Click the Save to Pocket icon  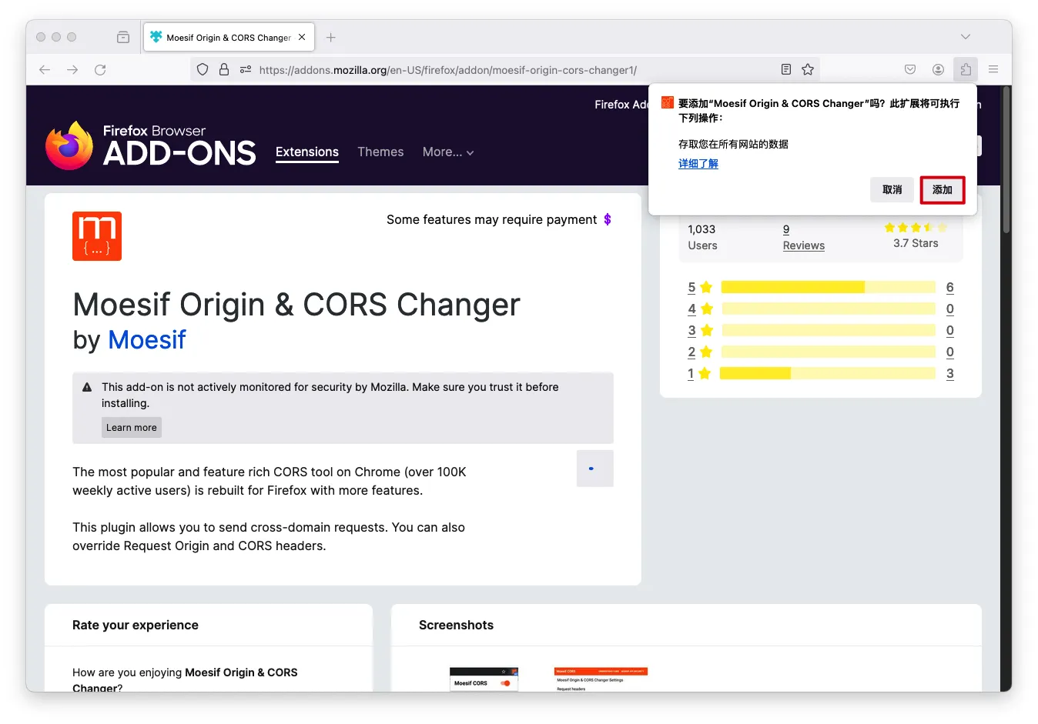(910, 70)
